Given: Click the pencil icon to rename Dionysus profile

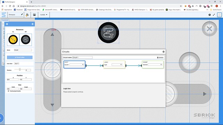Looking at the screenshot, I should pos(22,15).
